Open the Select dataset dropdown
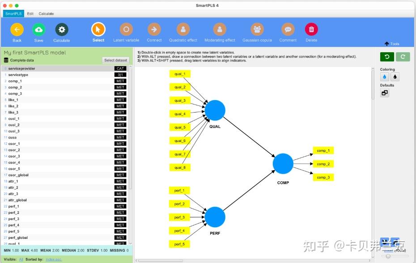416x263 pixels. (116, 60)
